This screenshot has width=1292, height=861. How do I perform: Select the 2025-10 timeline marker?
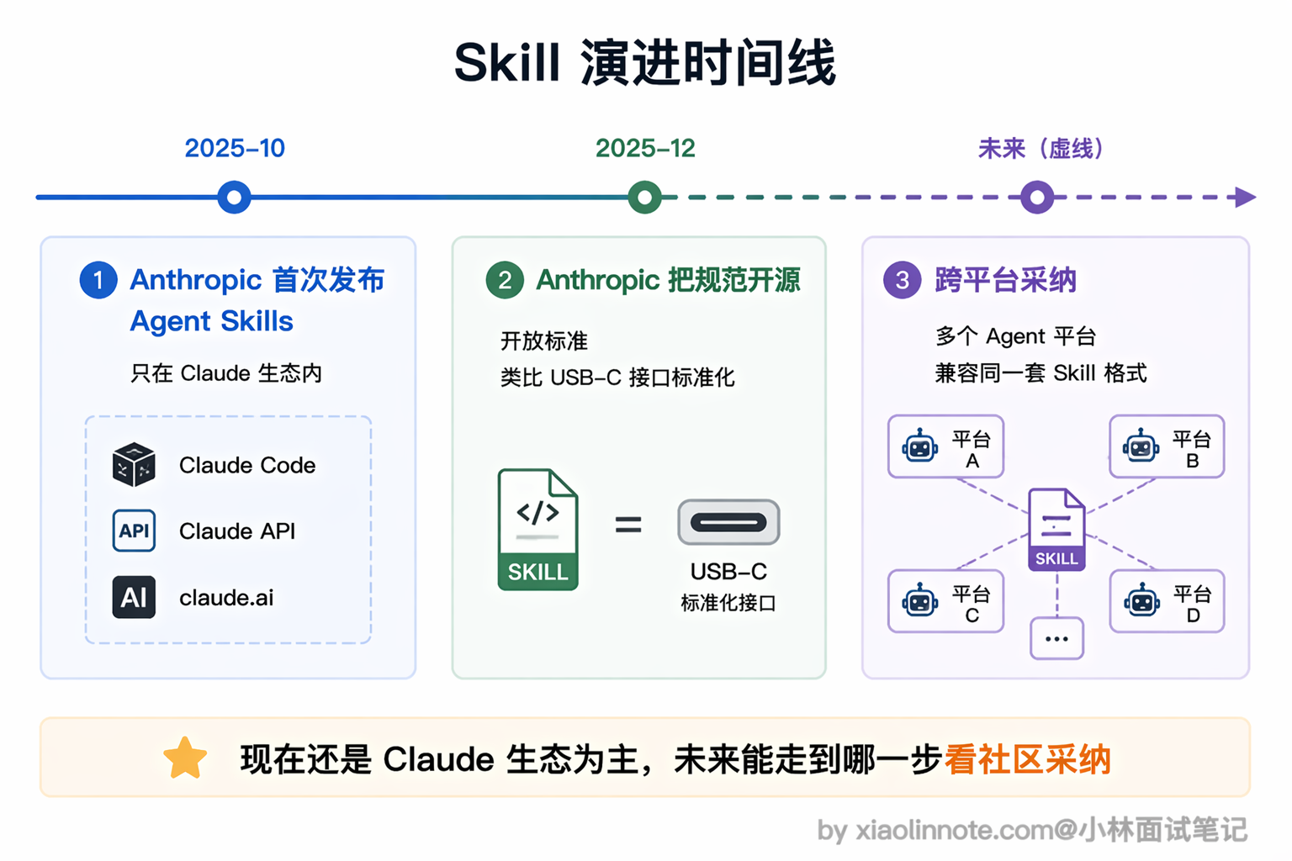(x=234, y=198)
